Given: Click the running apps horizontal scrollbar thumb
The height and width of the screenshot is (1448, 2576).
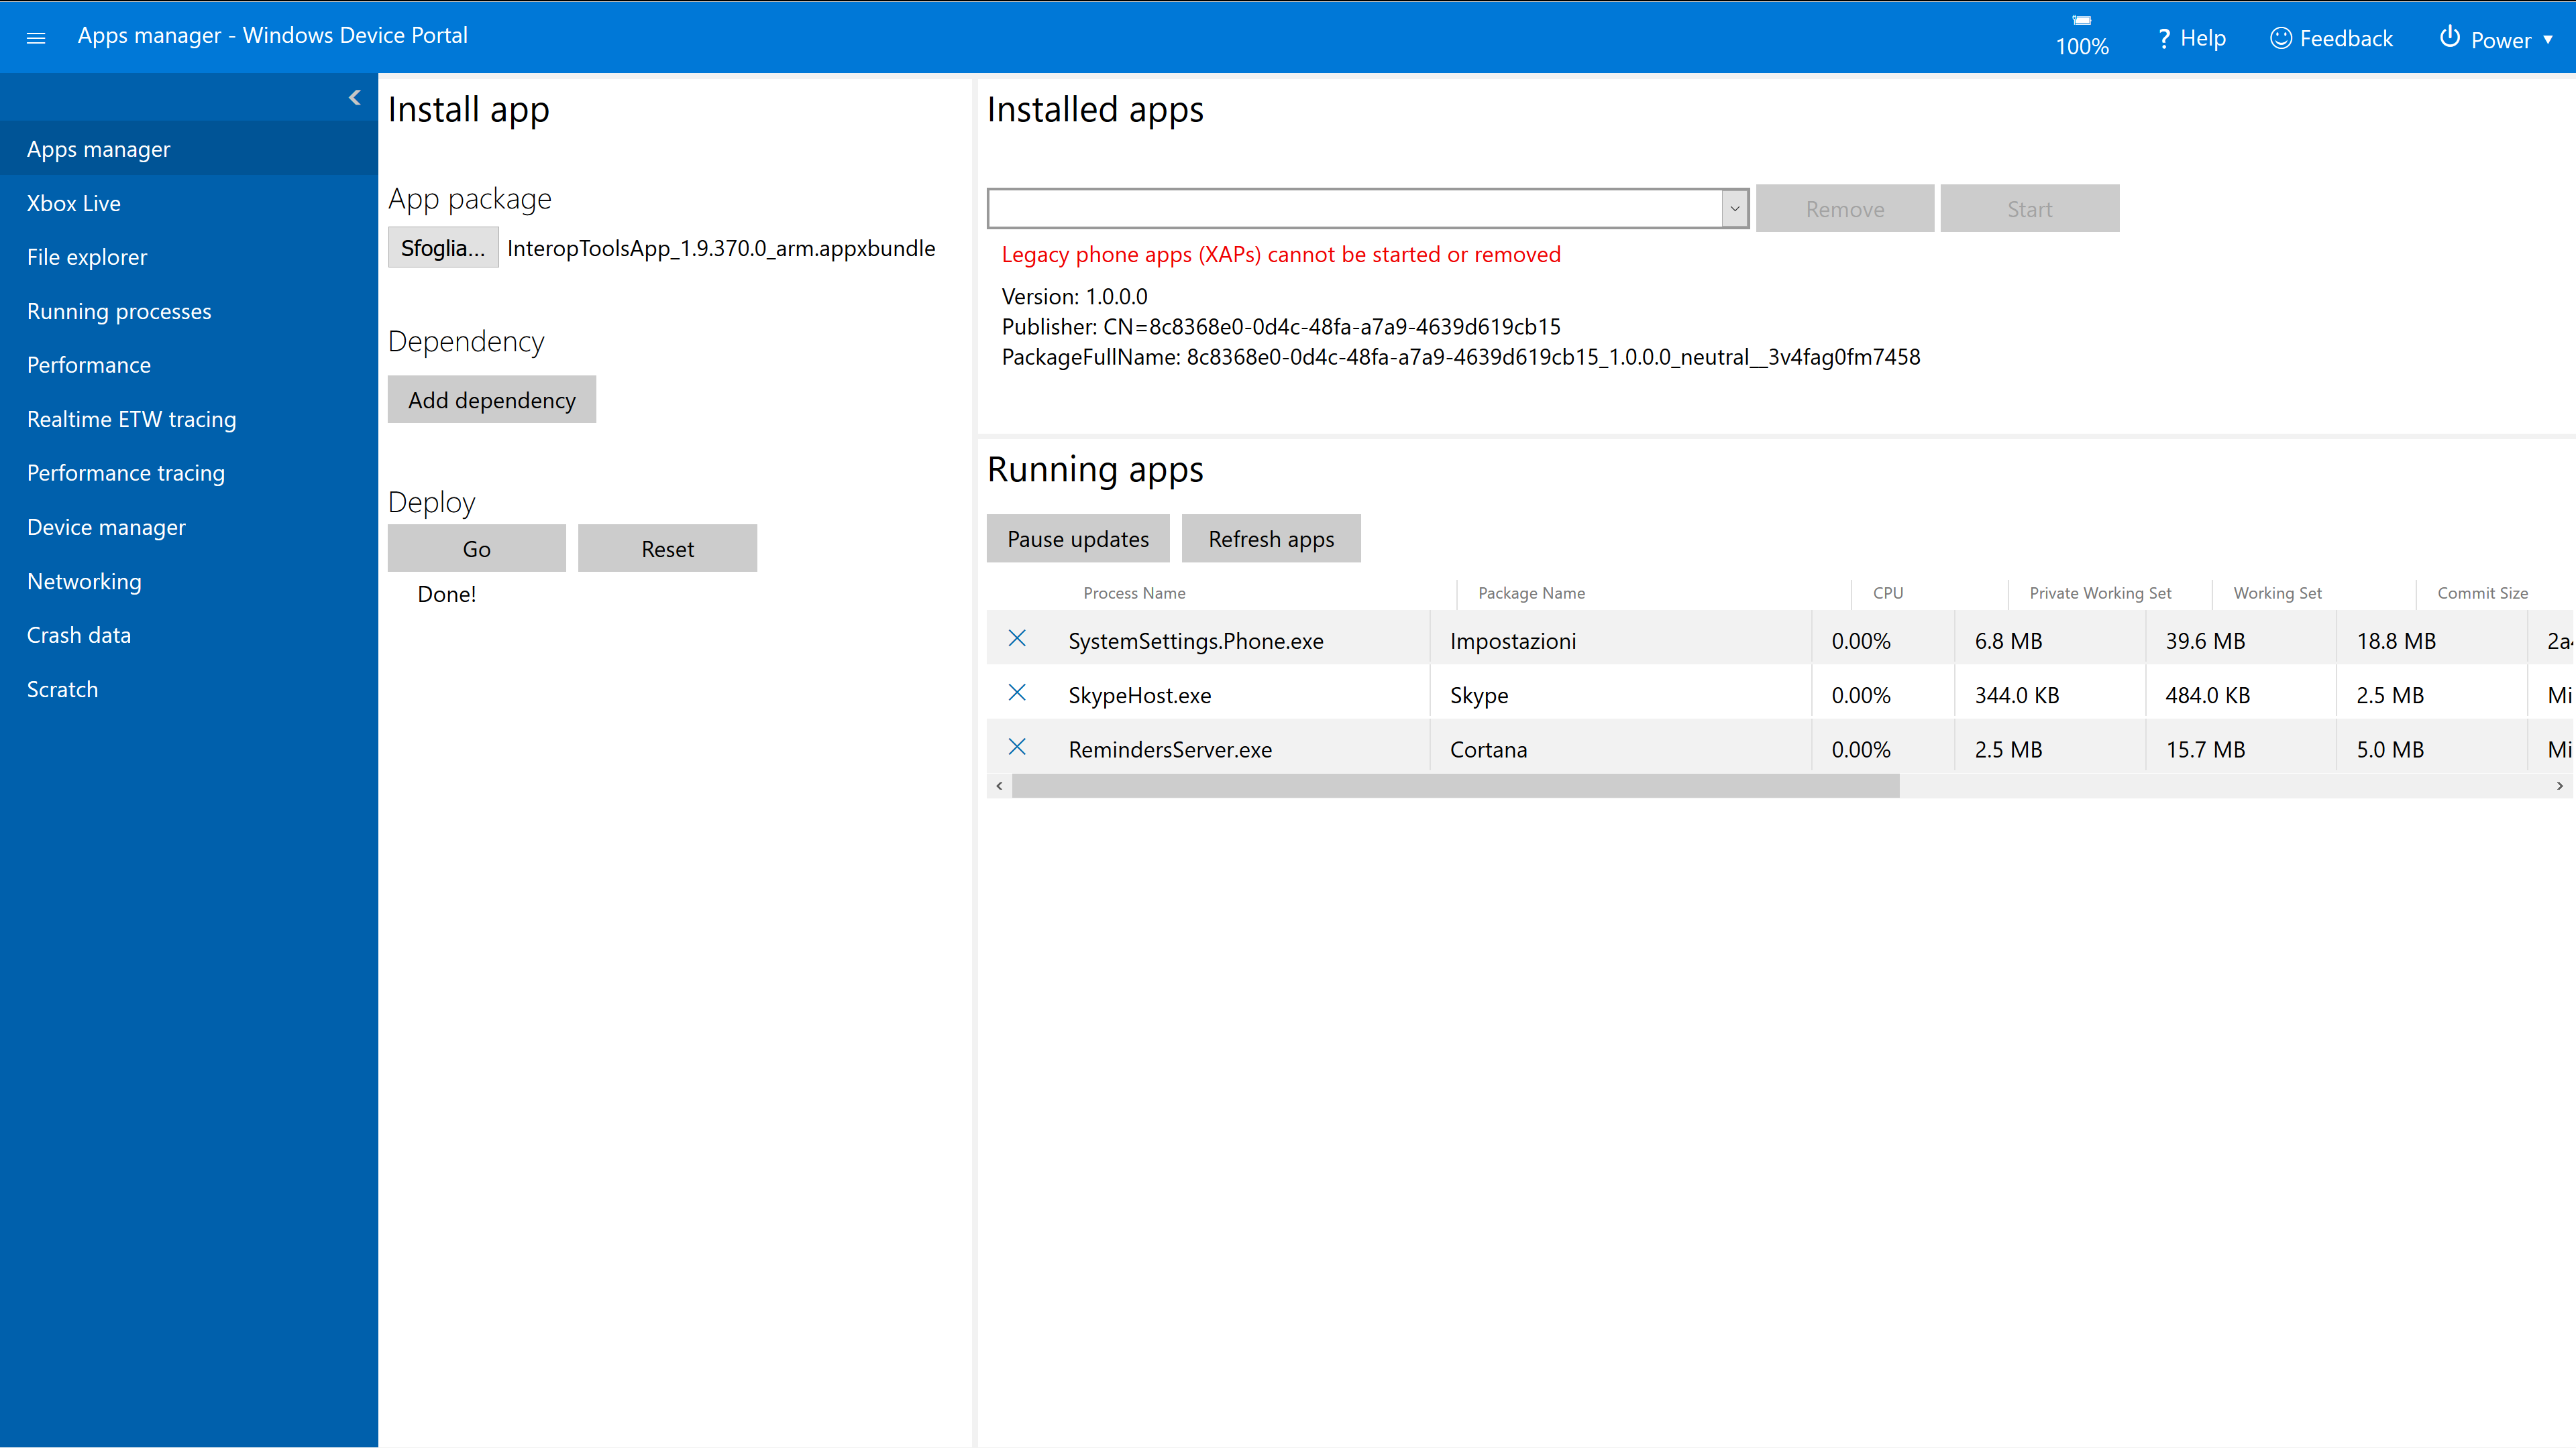Looking at the screenshot, I should (1456, 786).
